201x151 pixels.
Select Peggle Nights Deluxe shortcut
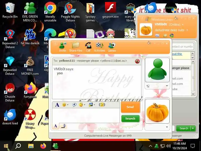click(70, 12)
